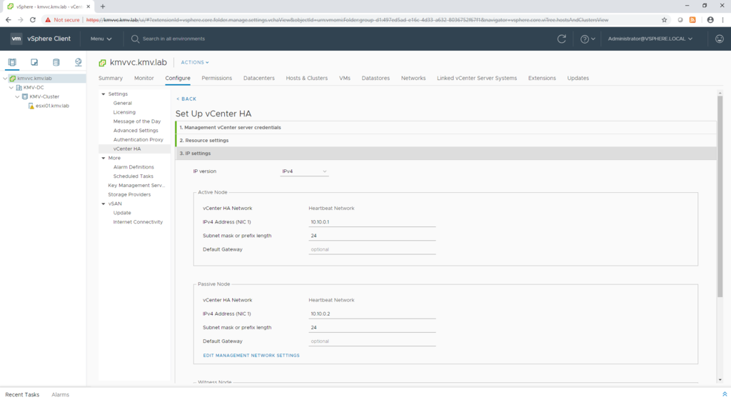Click Passive Node IPv4 Address field

click(x=372, y=314)
